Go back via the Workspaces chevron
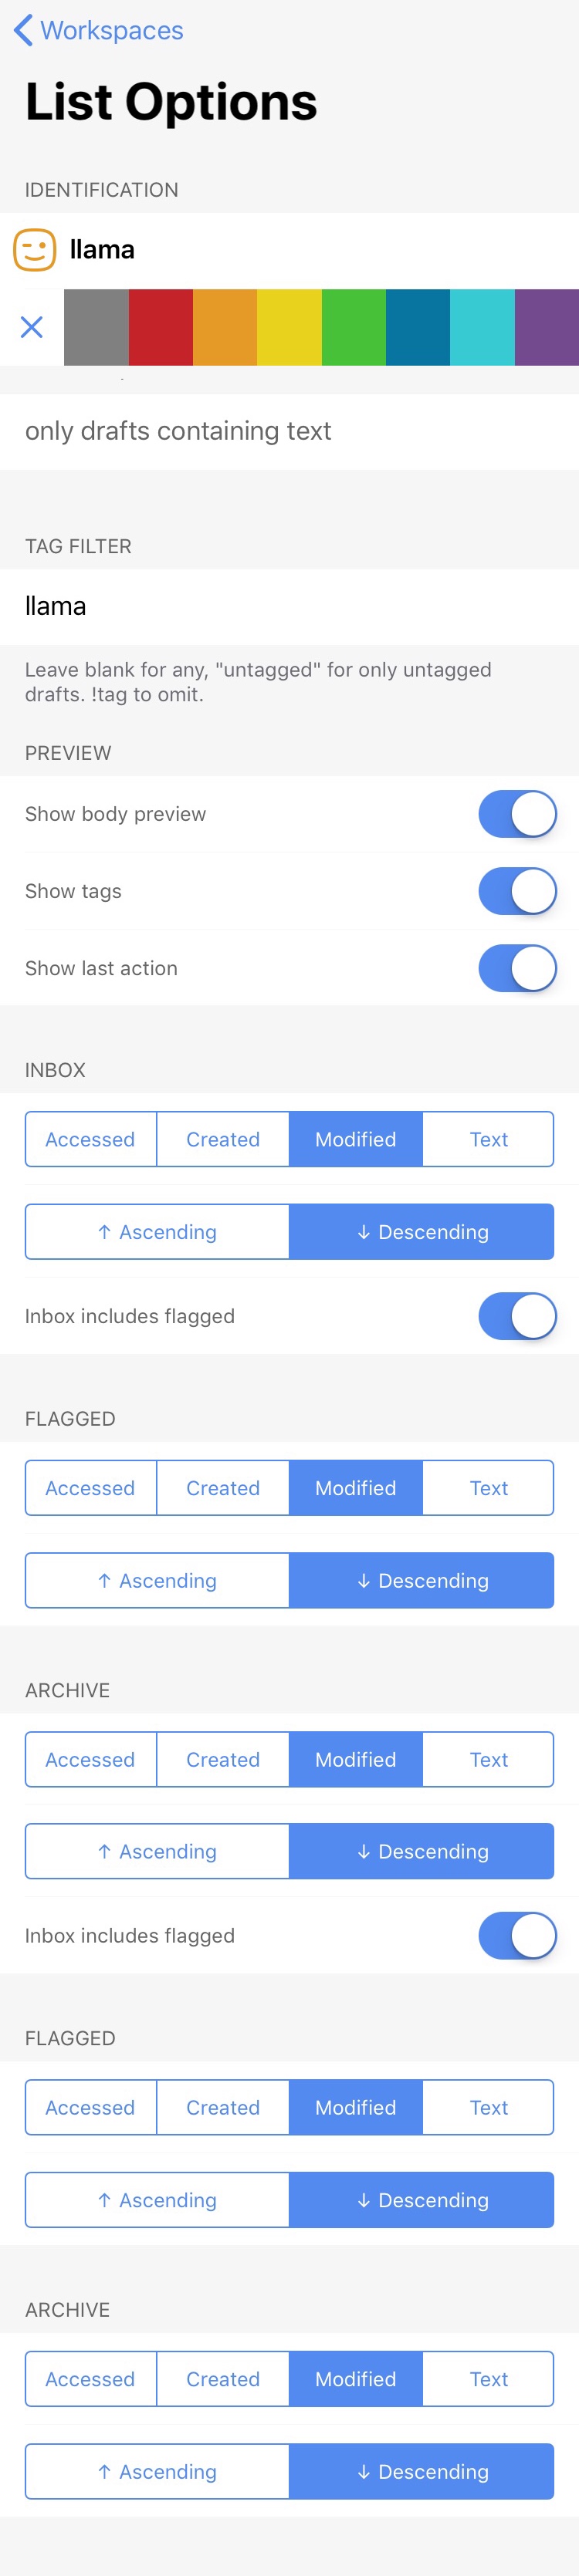The height and width of the screenshot is (2576, 579). pos(23,30)
